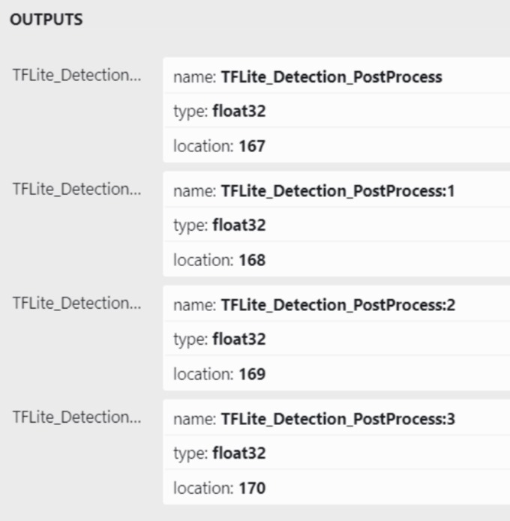
Task: Click truncated label beside TFLite_Detection_PostProcess:2
Action: coord(76,304)
